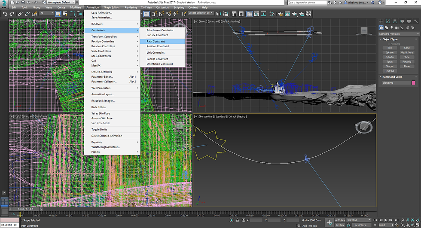Viewport: 421px width, 228px height.
Task: Choose Path Constraint from the submenu
Action: (162, 41)
